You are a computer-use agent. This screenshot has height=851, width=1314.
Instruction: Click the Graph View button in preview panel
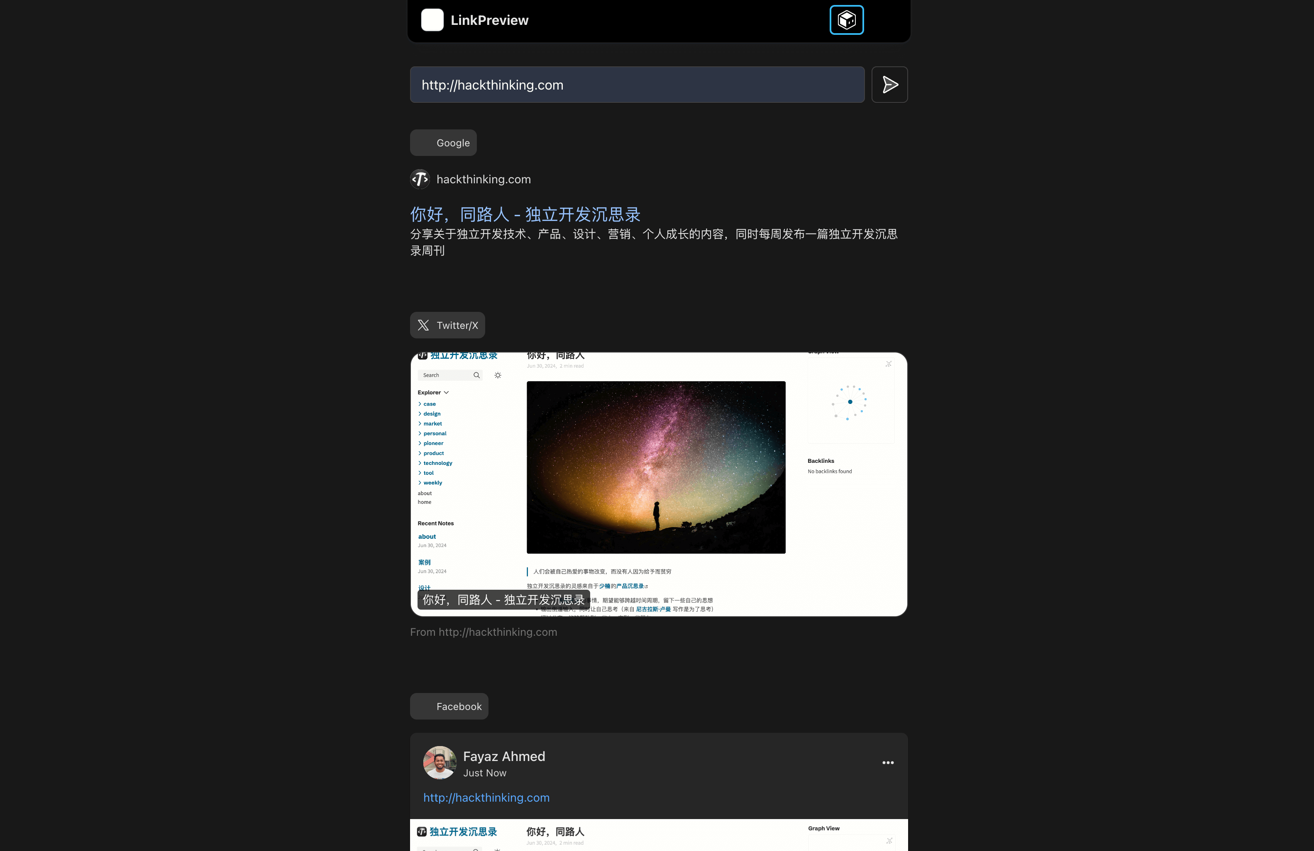point(889,364)
